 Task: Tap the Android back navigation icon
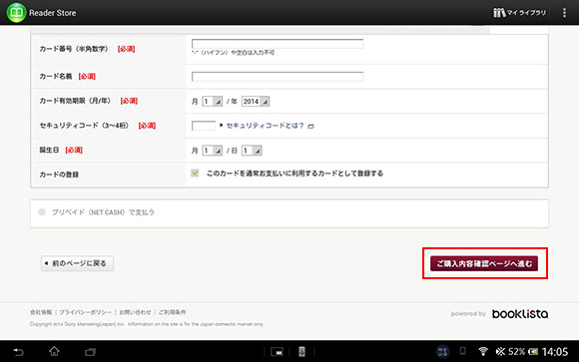pos(18,352)
